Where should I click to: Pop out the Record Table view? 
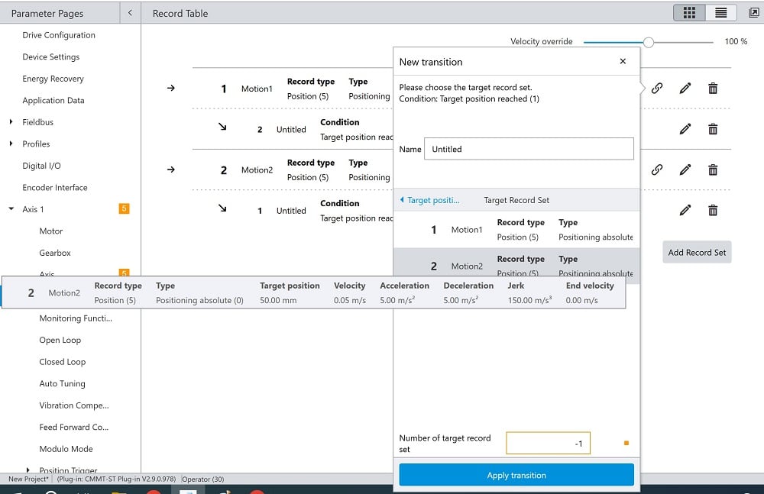coord(752,13)
